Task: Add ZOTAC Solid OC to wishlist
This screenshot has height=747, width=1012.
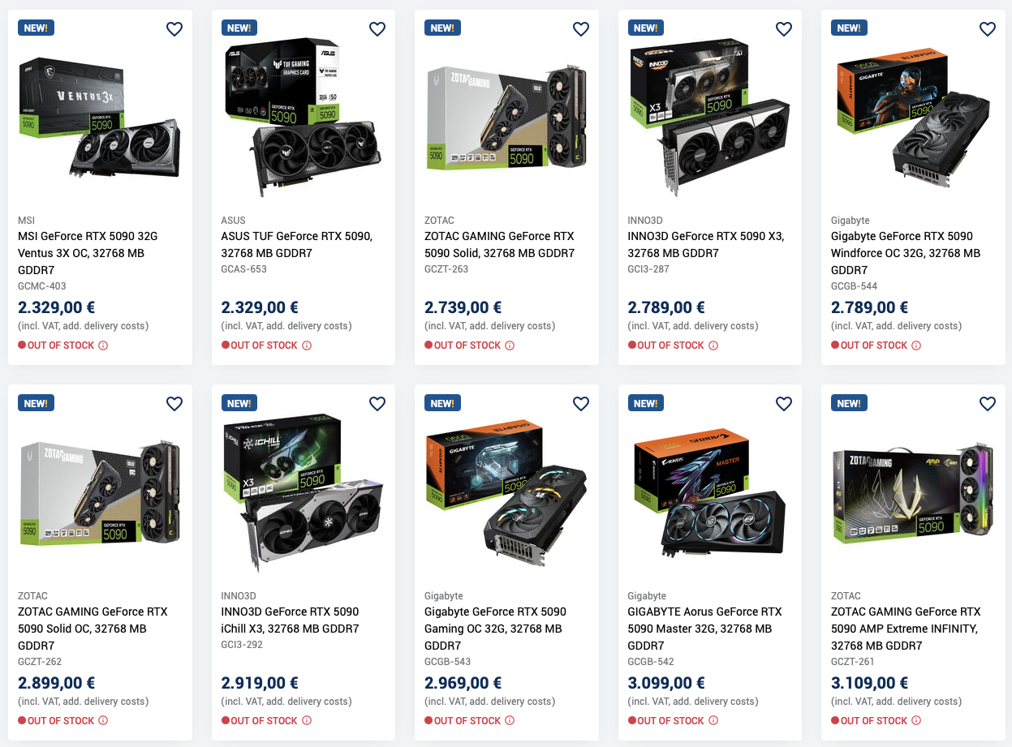Action: click(174, 404)
